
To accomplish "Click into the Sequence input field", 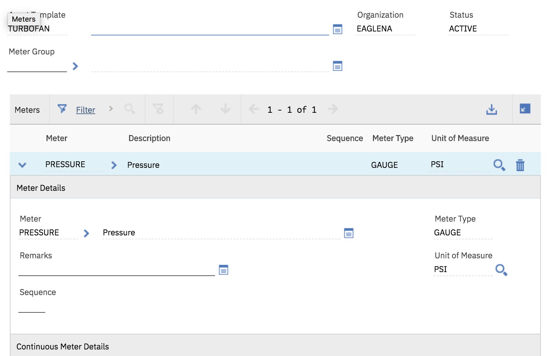I will coord(32,307).
